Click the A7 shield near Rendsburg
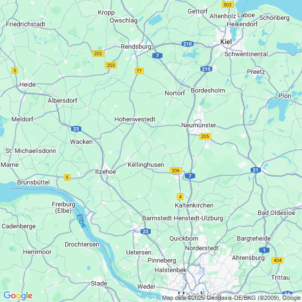 (157, 56)
